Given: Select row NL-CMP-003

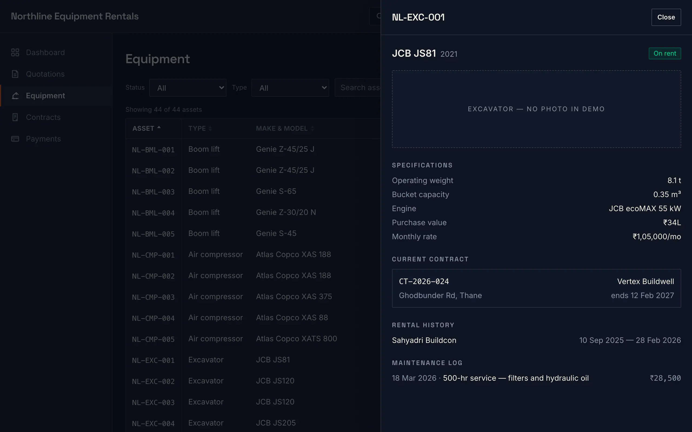Looking at the screenshot, I should [253, 297].
